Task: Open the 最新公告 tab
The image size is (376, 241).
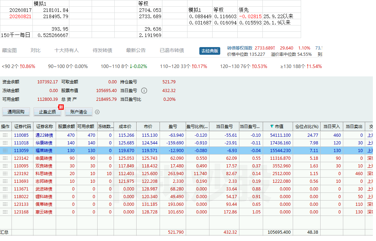Action: coord(136,51)
